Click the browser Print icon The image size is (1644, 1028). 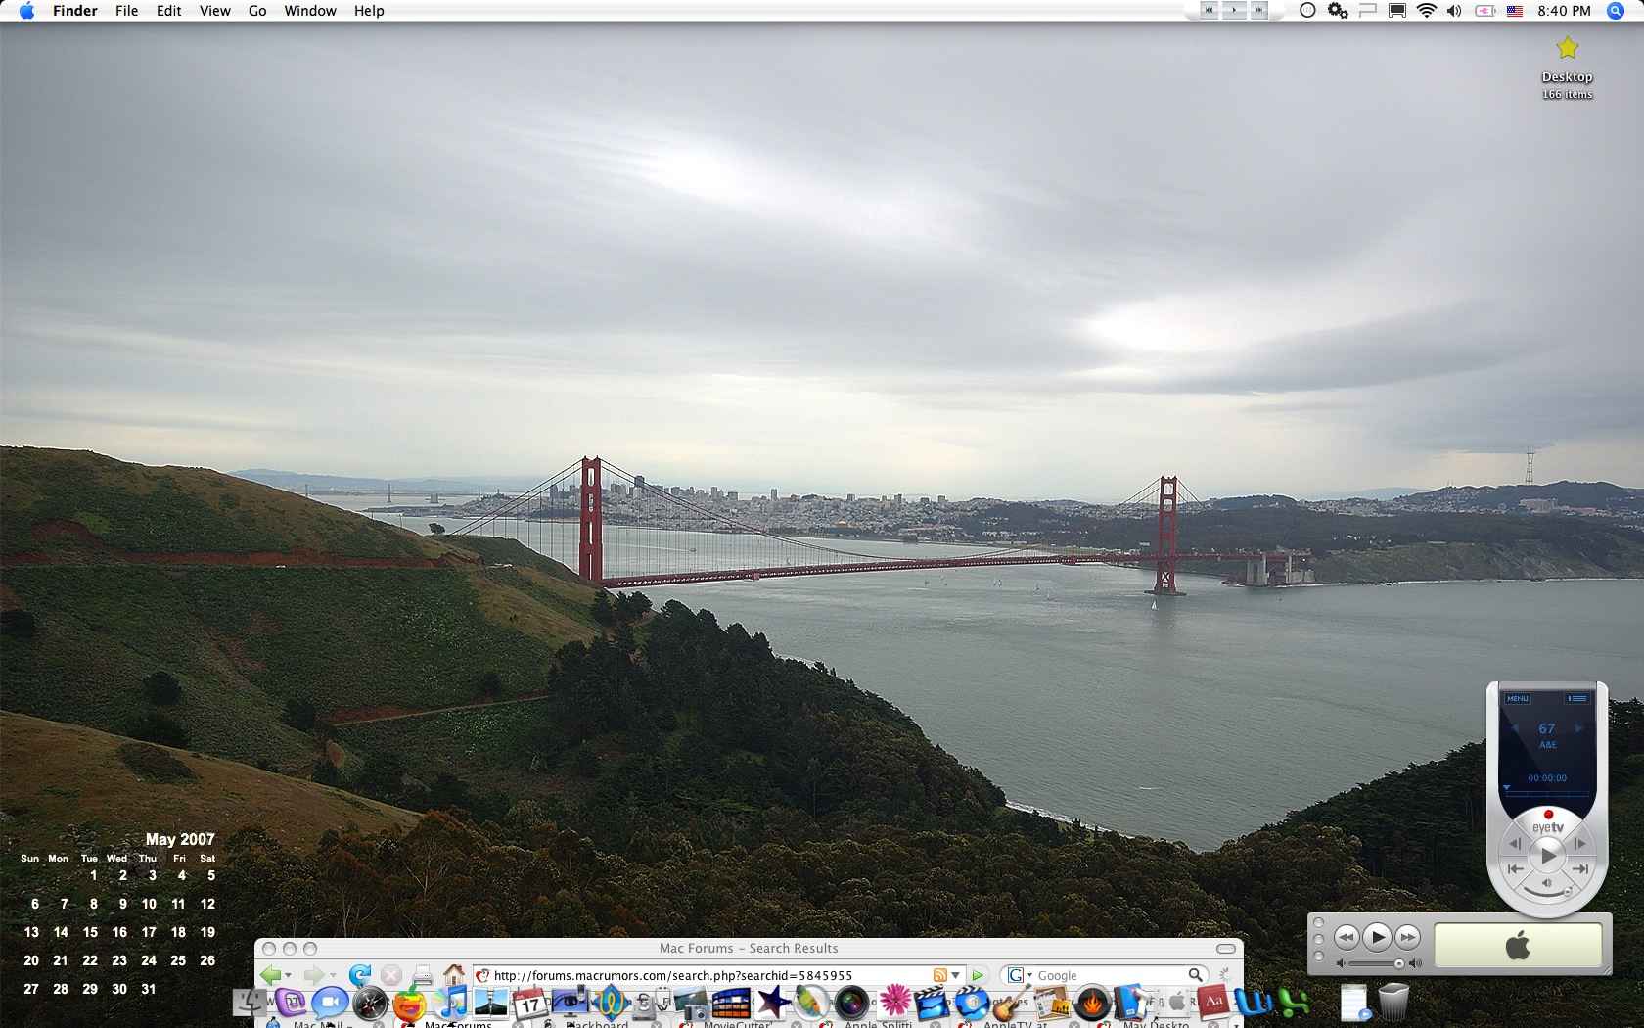click(x=423, y=975)
